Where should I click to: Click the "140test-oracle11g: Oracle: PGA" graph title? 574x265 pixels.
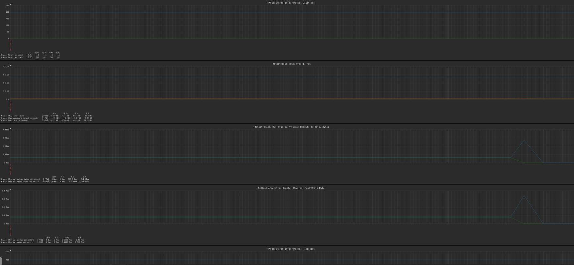291,64
